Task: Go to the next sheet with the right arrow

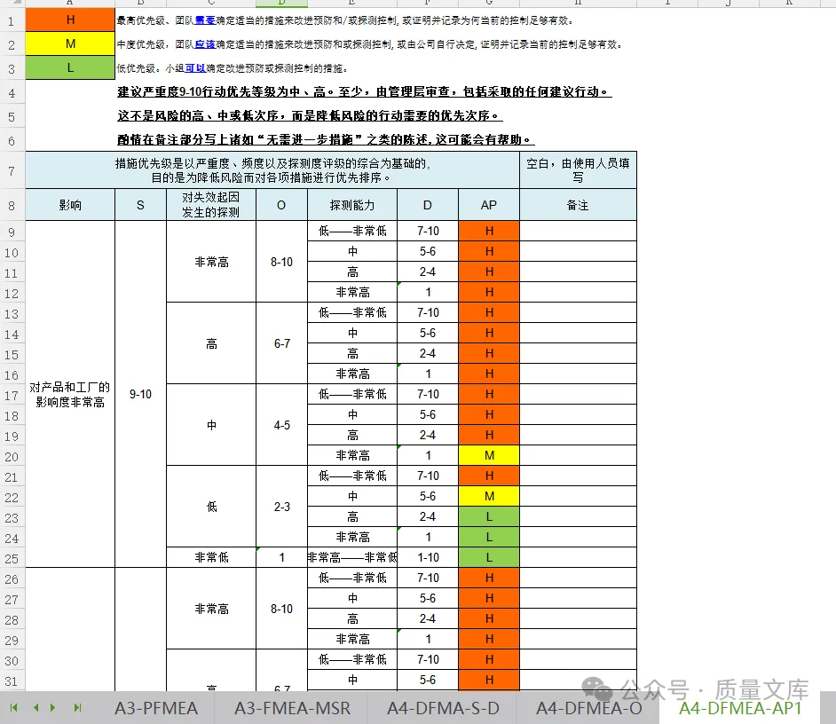Action: coord(52,707)
